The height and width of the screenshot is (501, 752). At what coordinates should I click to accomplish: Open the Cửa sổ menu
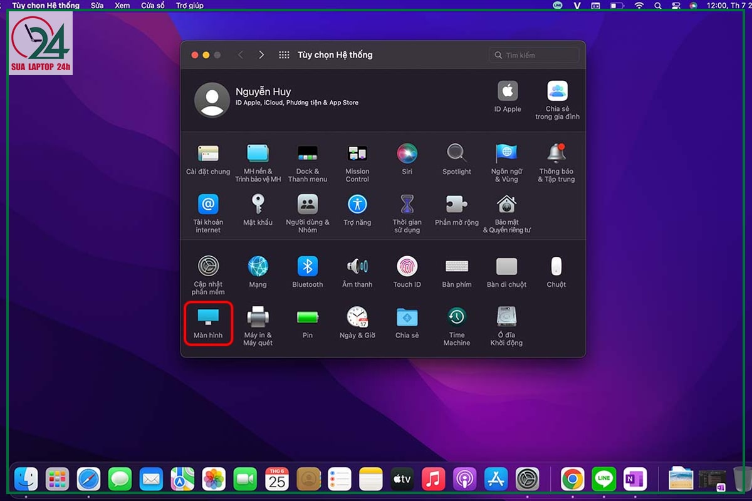pos(153,5)
